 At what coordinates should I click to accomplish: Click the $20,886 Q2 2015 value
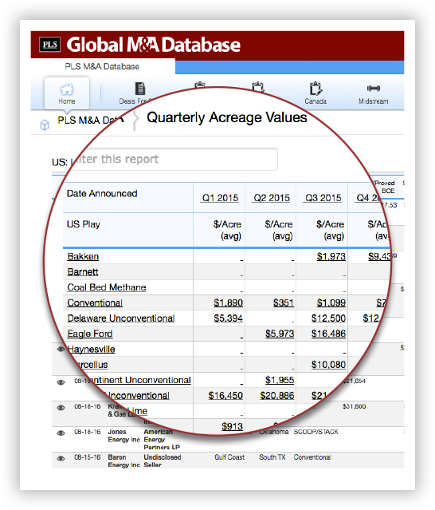[x=277, y=396]
